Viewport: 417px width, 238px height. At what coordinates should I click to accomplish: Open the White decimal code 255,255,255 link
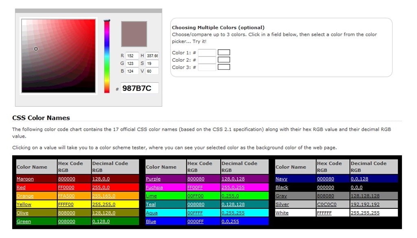(365, 213)
